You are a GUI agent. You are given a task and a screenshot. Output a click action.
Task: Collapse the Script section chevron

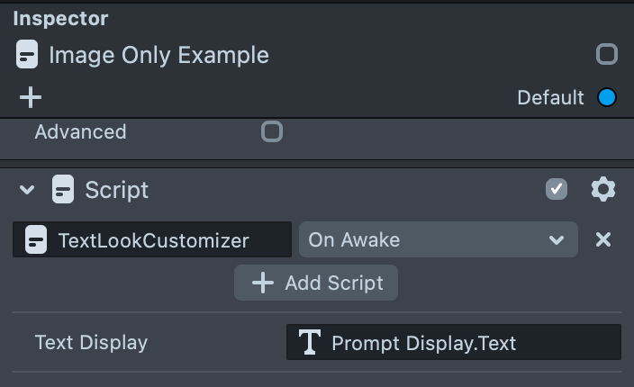[28, 190]
